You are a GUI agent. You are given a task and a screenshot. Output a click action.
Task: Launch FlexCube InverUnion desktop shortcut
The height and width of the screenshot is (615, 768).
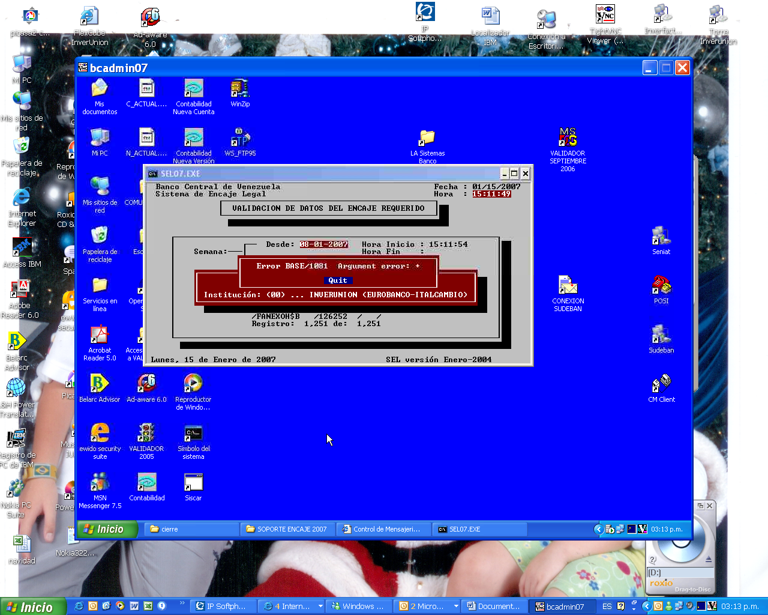click(x=90, y=26)
